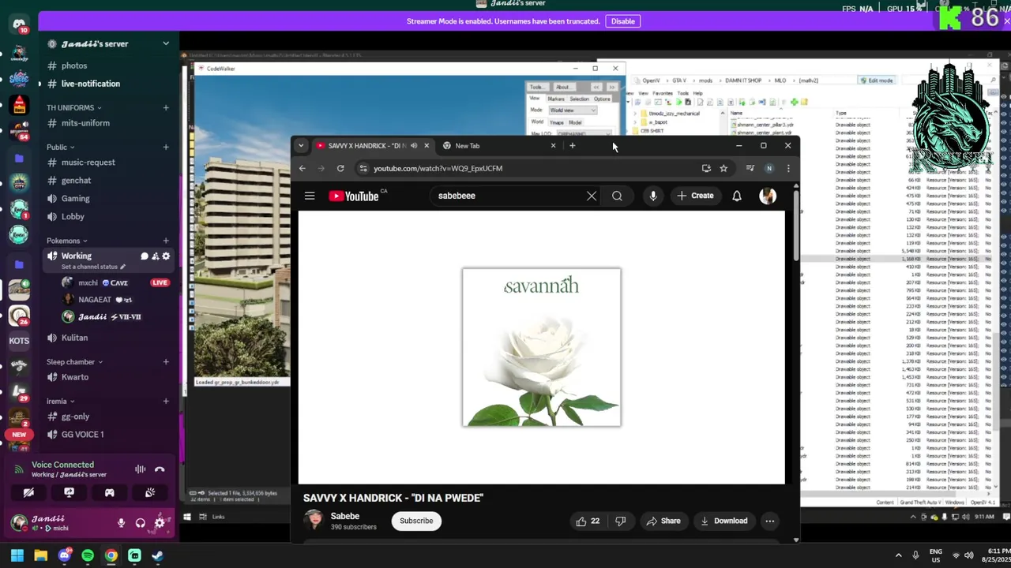Open Discord noise suppression waveform icon
Image resolution: width=1011 pixels, height=568 pixels.
coord(140,469)
